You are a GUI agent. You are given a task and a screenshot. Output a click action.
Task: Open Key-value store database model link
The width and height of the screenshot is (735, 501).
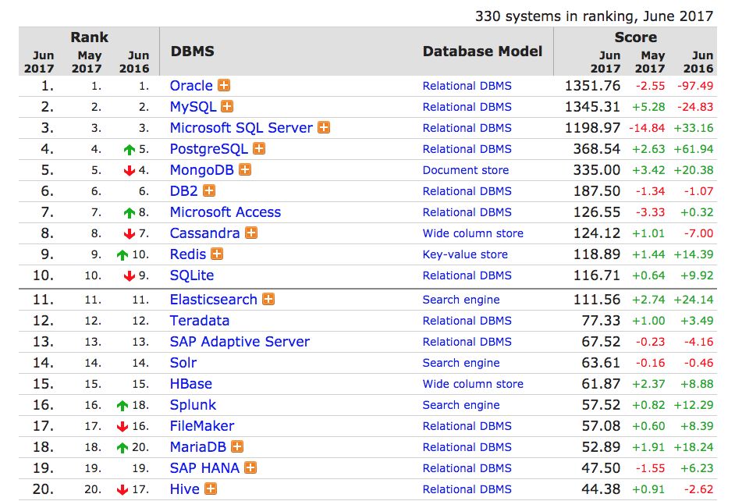point(465,254)
